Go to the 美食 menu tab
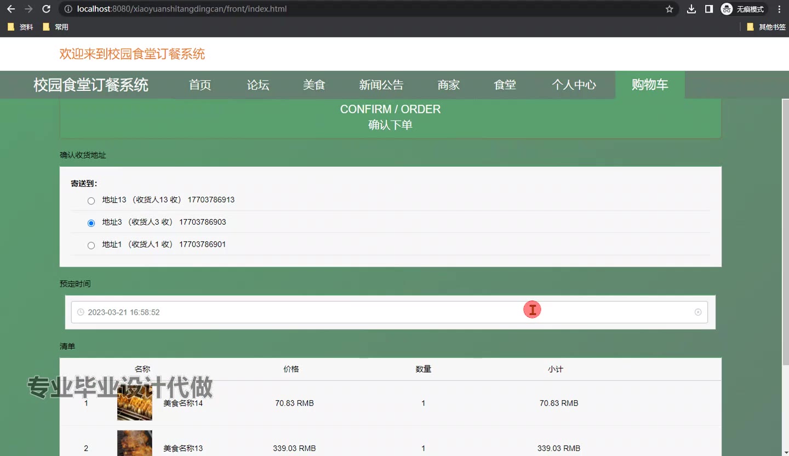The image size is (789, 456). pyautogui.click(x=314, y=85)
